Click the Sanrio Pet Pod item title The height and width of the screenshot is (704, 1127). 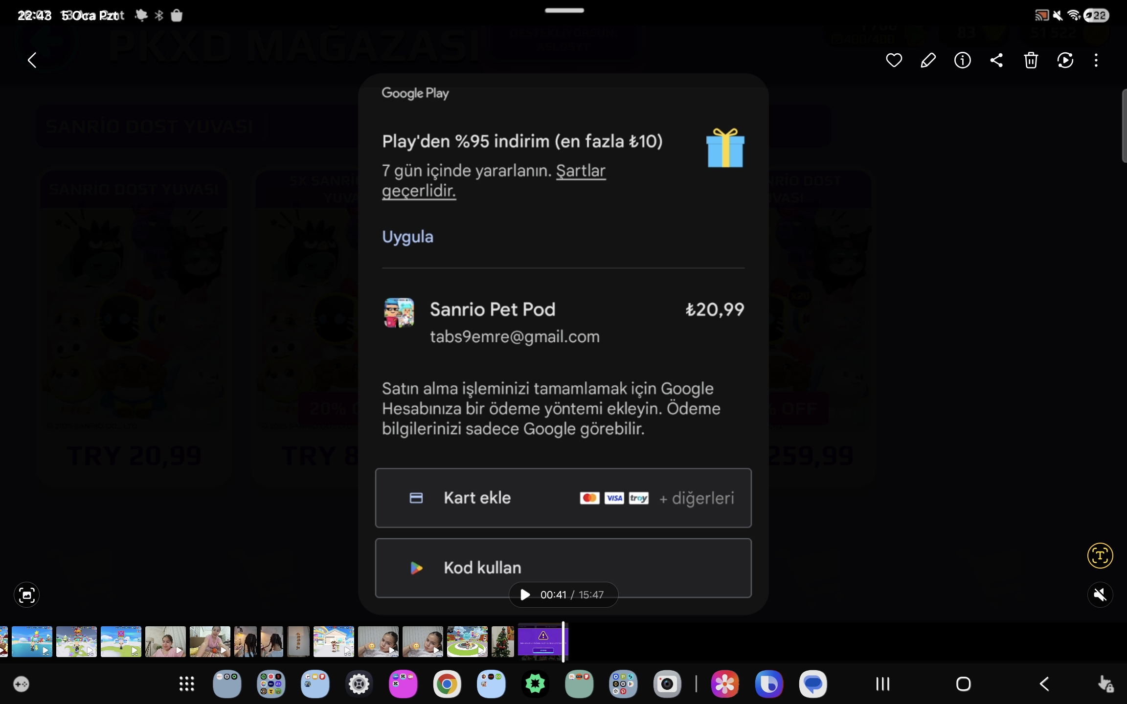click(x=493, y=309)
